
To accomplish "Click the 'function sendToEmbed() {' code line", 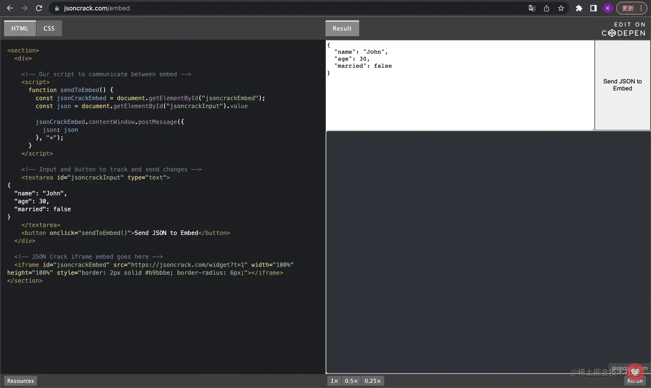I will click(x=71, y=90).
